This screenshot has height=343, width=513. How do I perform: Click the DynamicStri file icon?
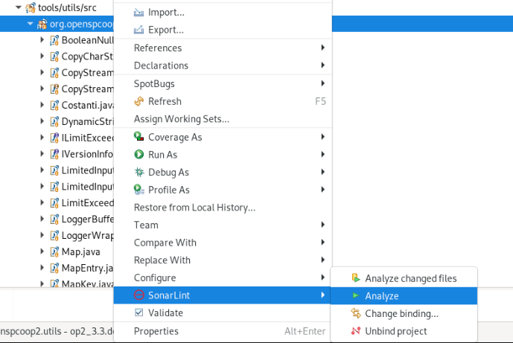54,121
